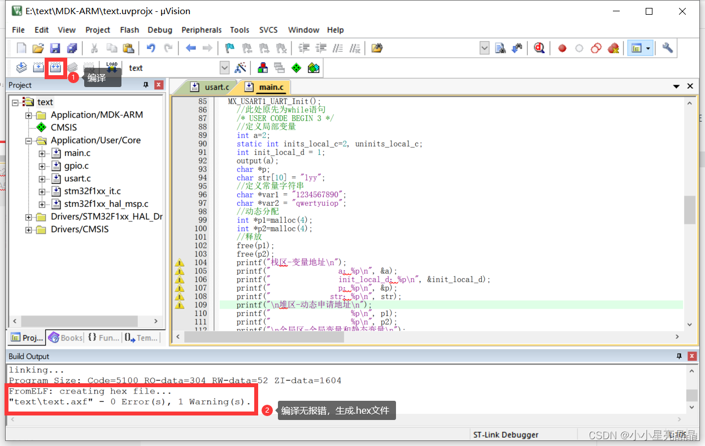The width and height of the screenshot is (705, 446).
Task: Expand the main.c file node
Action: (x=42, y=153)
